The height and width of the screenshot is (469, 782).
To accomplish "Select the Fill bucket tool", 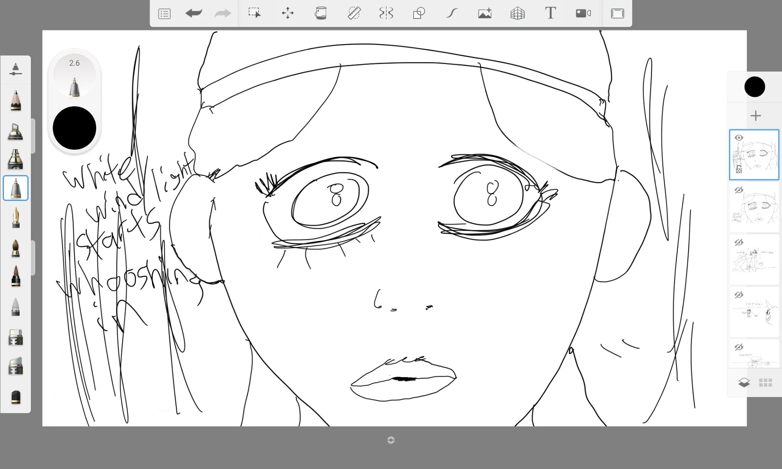I will pos(321,13).
